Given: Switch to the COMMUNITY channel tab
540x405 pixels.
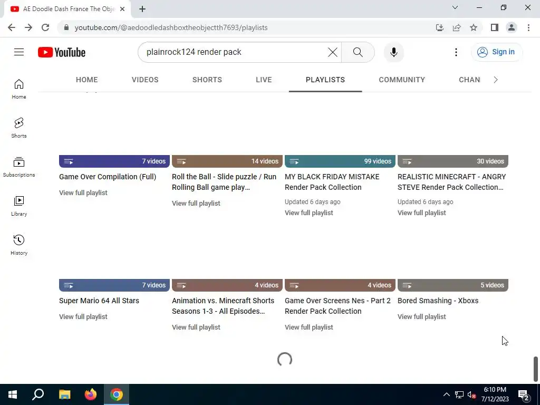Looking at the screenshot, I should tap(402, 80).
